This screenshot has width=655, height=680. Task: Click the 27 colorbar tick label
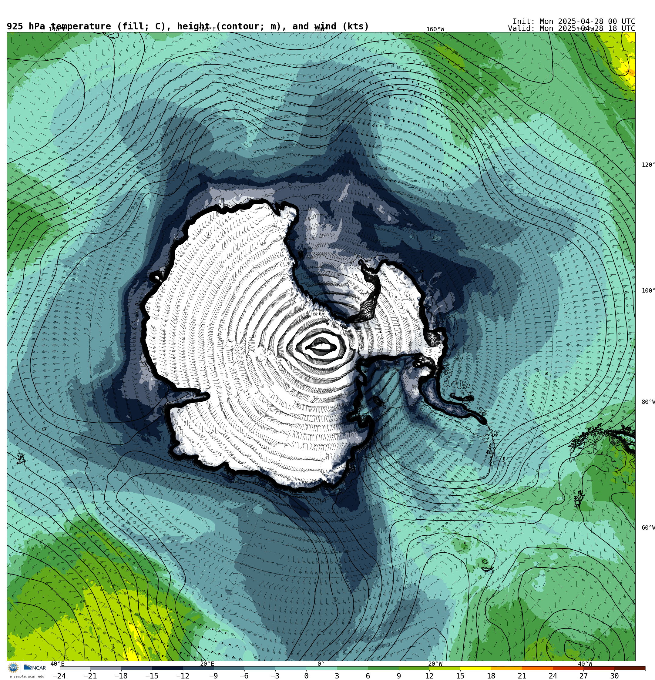click(x=583, y=676)
